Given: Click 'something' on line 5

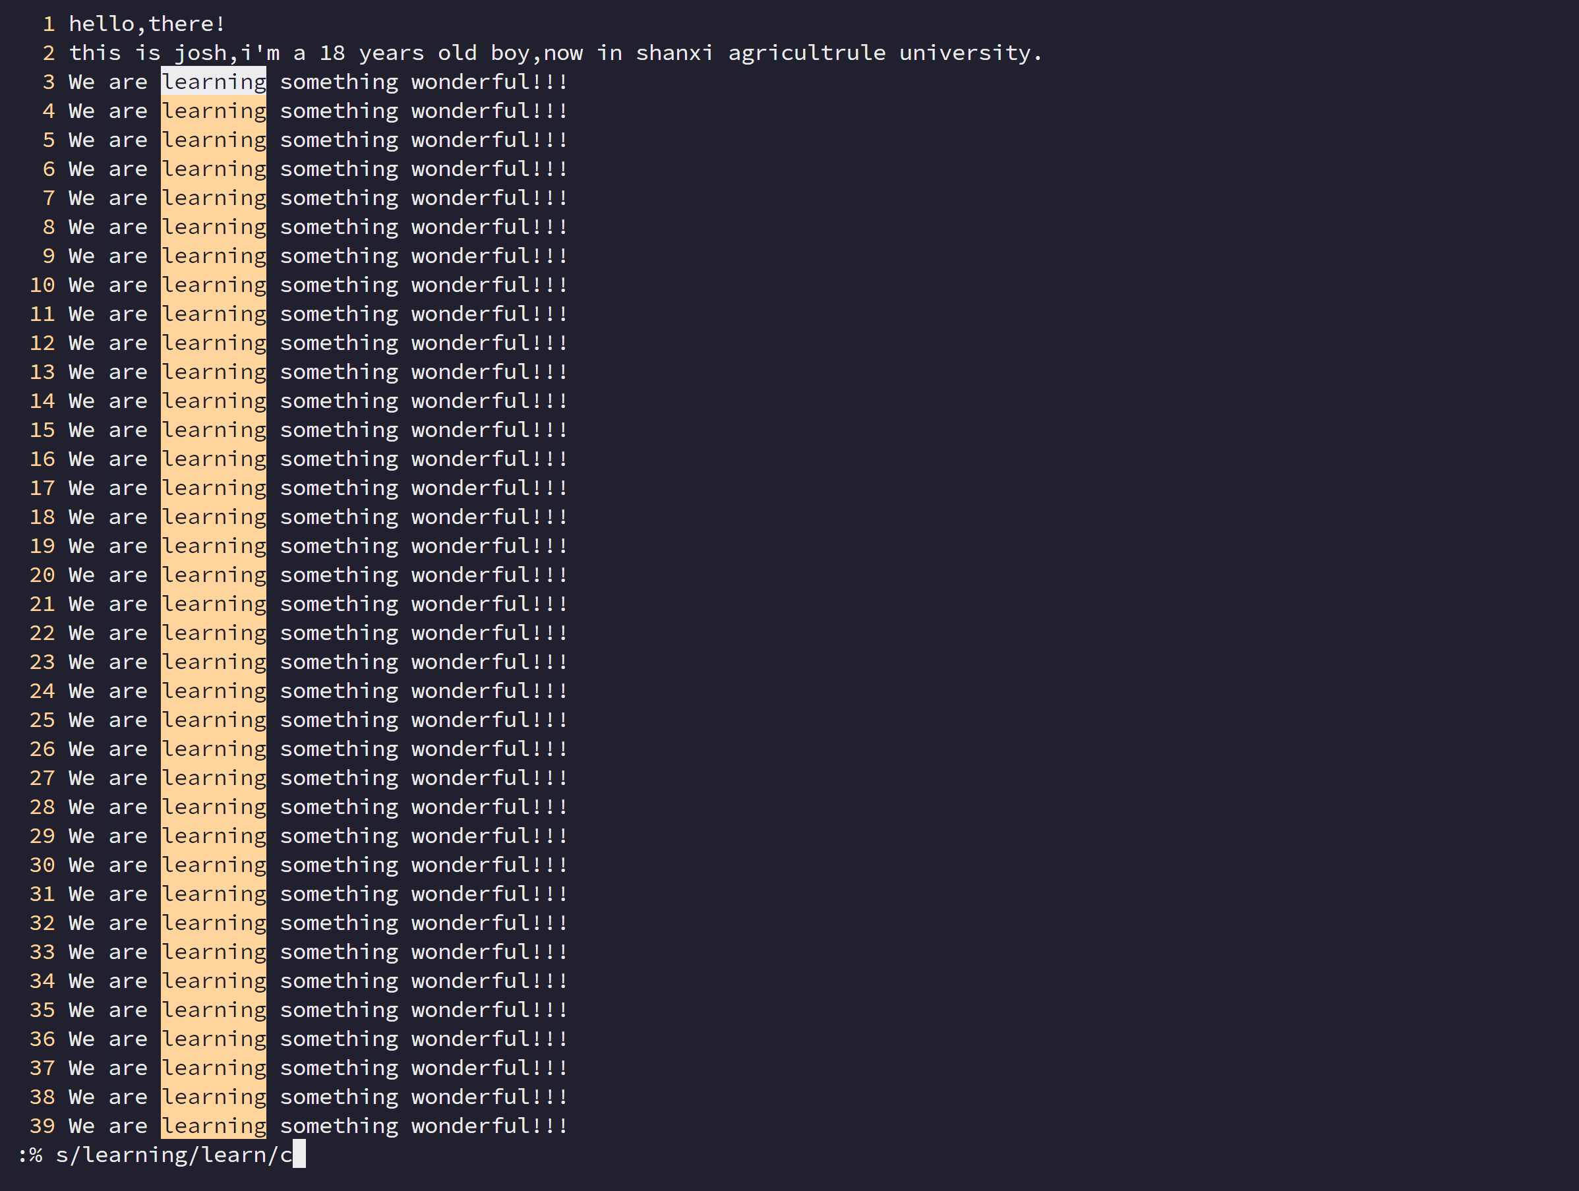Looking at the screenshot, I should pyautogui.click(x=338, y=140).
